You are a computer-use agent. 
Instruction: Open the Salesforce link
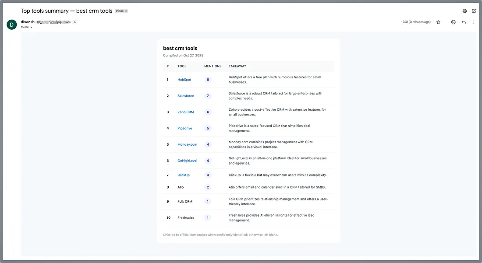pyautogui.click(x=185, y=96)
